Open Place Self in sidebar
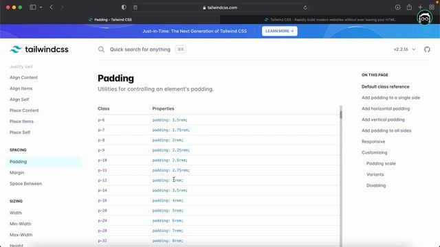440x247 pixels. tap(20, 132)
